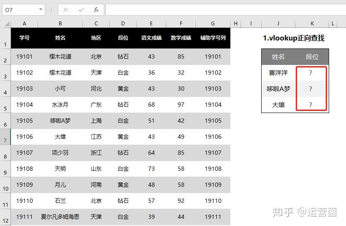Click the Chinese score cell 68
The width and height of the screenshot is (346, 226).
click(151, 105)
